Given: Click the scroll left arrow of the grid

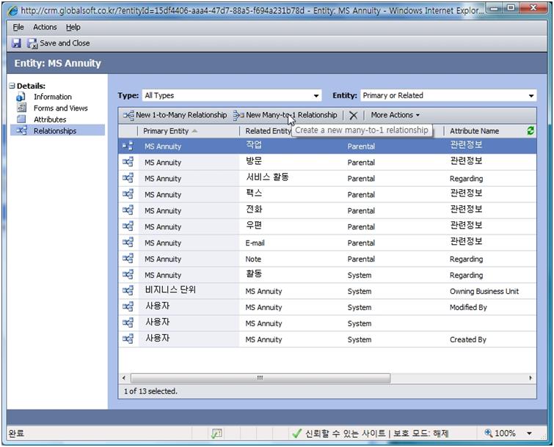Looking at the screenshot, I should click(124, 378).
